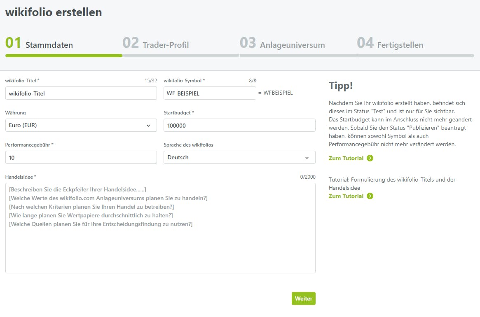
Task: Click the 8/8 symbol character counter
Action: [253, 80]
